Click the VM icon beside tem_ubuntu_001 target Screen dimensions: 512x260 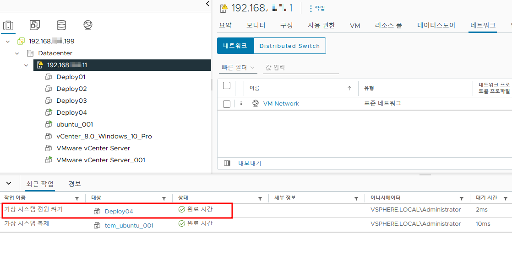pyautogui.click(x=97, y=225)
